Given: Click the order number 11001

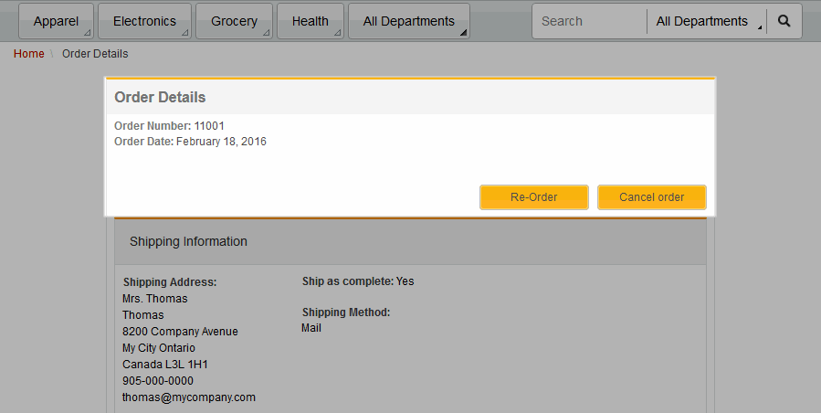Looking at the screenshot, I should [x=209, y=125].
